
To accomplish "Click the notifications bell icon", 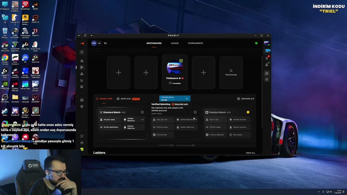I will [267, 58].
